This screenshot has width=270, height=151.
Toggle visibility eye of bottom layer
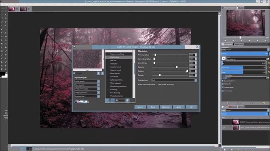point(224,128)
